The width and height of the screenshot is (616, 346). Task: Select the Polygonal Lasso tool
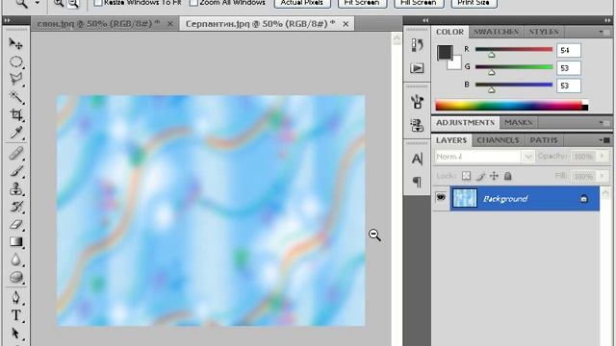click(15, 79)
